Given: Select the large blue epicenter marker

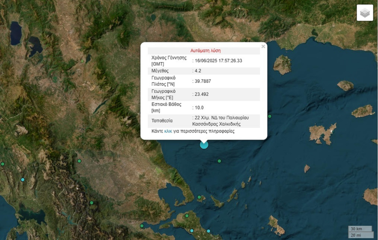Looking at the screenshot, I should point(204,145).
